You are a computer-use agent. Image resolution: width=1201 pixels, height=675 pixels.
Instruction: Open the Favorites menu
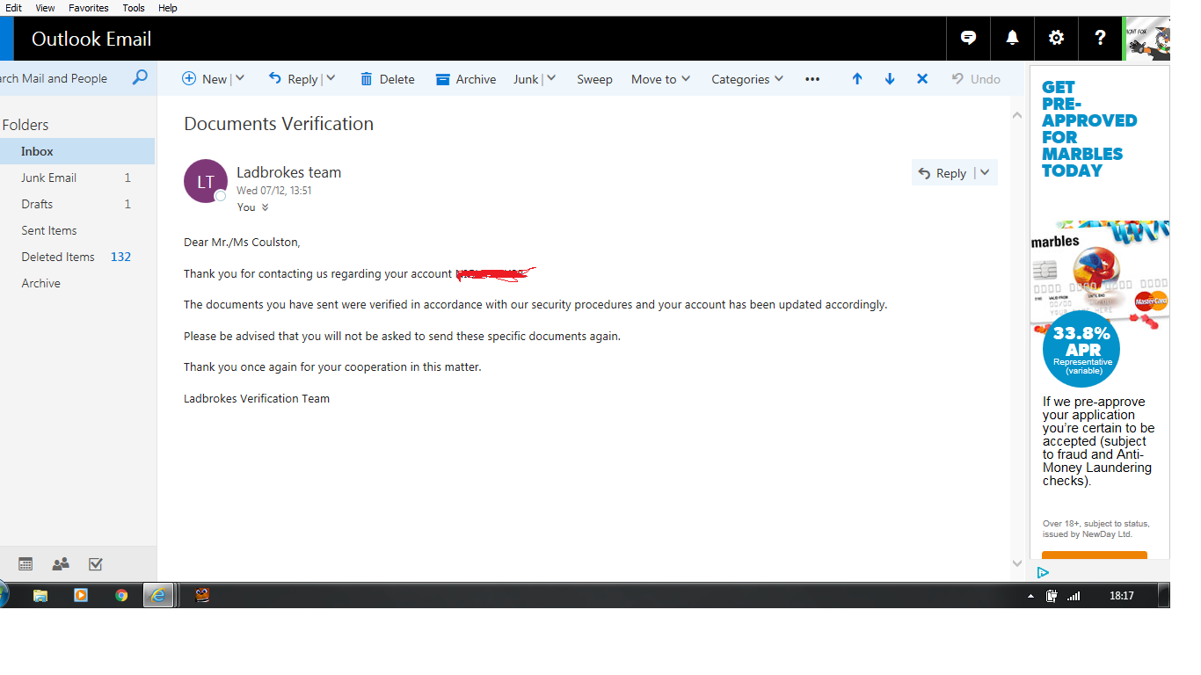89,8
